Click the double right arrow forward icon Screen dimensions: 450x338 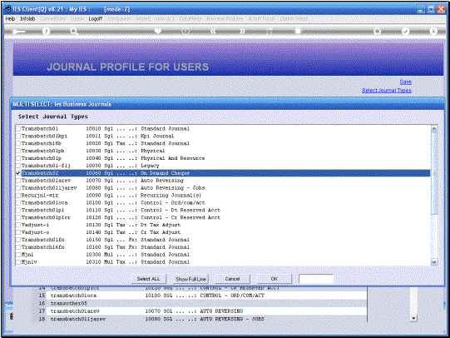(242, 31)
